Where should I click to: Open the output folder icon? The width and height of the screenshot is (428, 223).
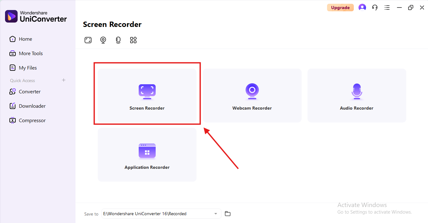point(228,214)
